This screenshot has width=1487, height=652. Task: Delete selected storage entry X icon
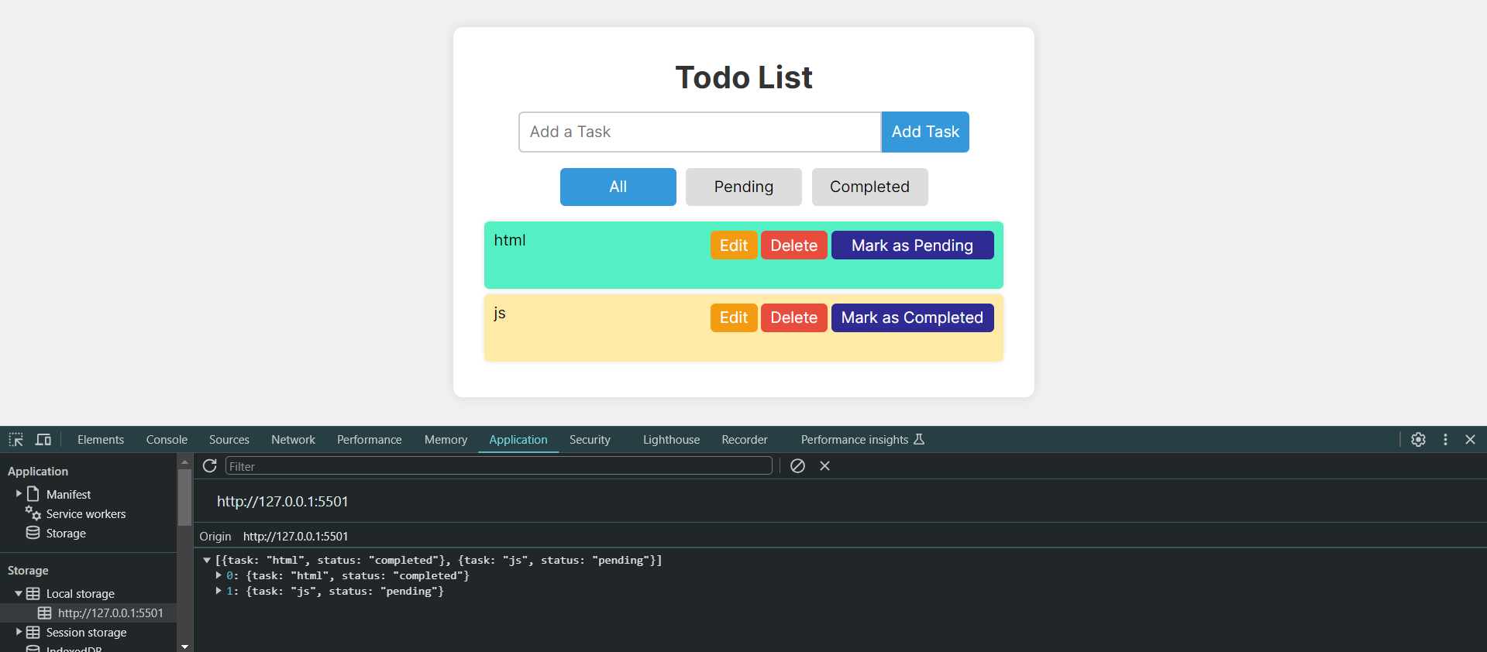824,465
